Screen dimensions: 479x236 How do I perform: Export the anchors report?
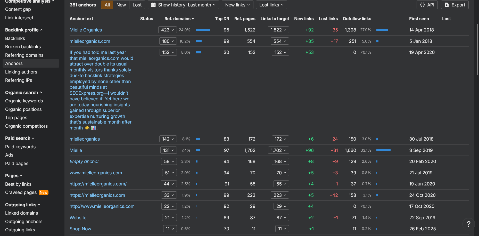(455, 5)
